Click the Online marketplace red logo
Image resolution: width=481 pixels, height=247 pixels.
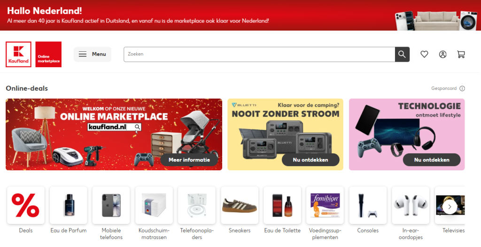[x=48, y=55]
